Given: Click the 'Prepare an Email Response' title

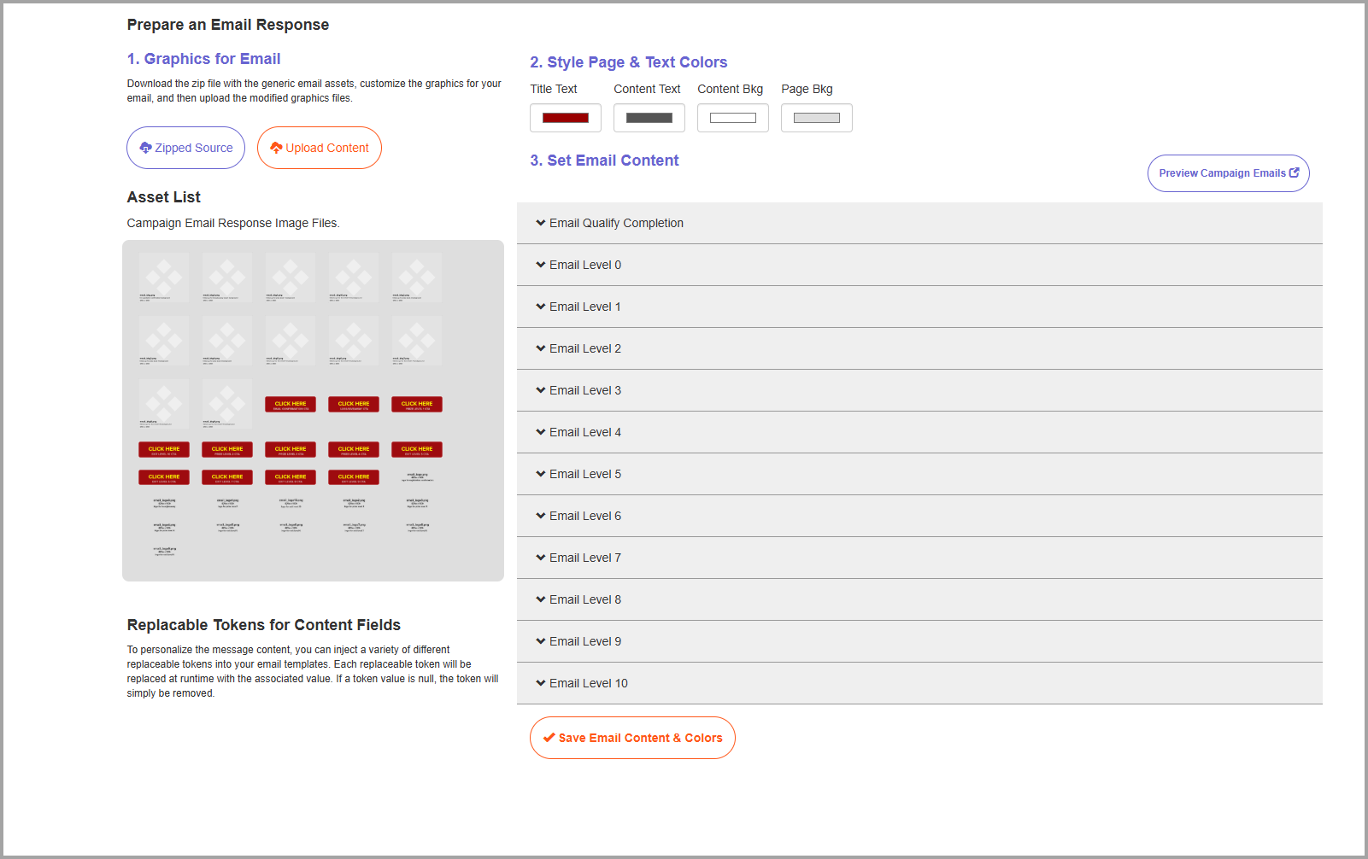Looking at the screenshot, I should pyautogui.click(x=227, y=25).
